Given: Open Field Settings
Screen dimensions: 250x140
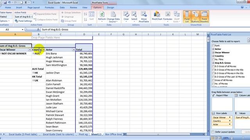Looking at the screenshot, I should (x=23, y=21).
